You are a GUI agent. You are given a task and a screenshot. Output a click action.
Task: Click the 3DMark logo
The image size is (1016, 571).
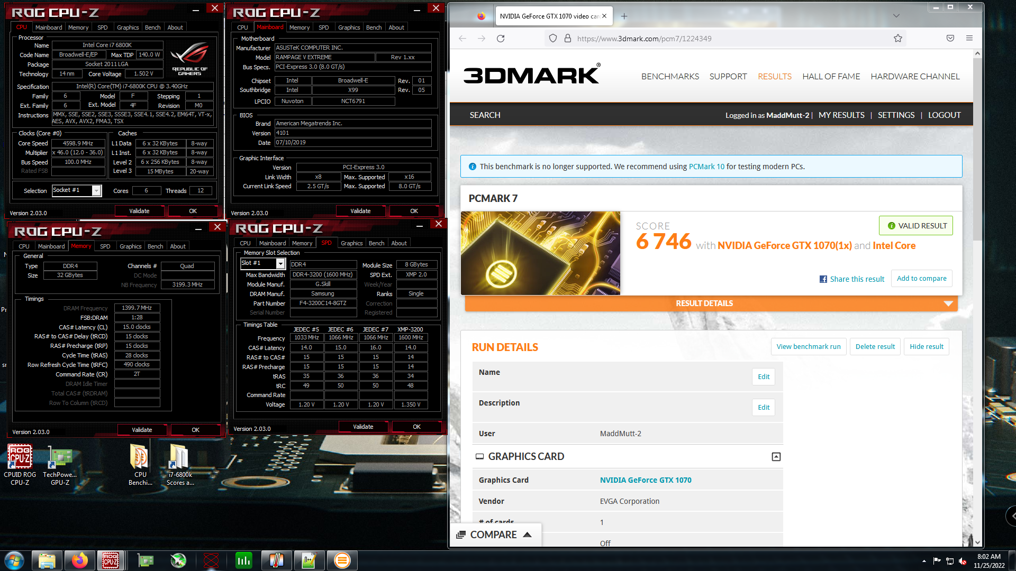click(x=532, y=75)
